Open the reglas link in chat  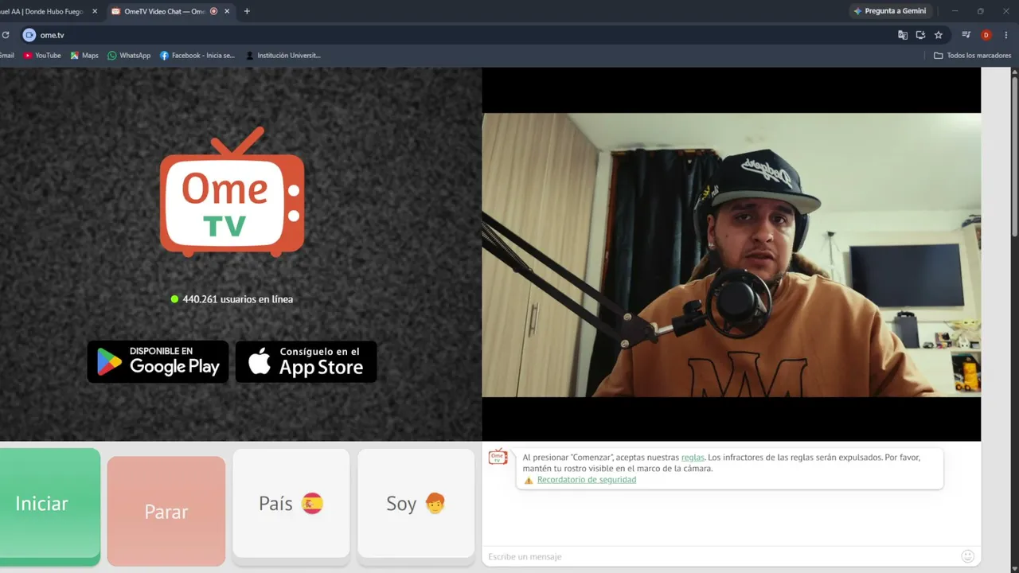tap(693, 458)
